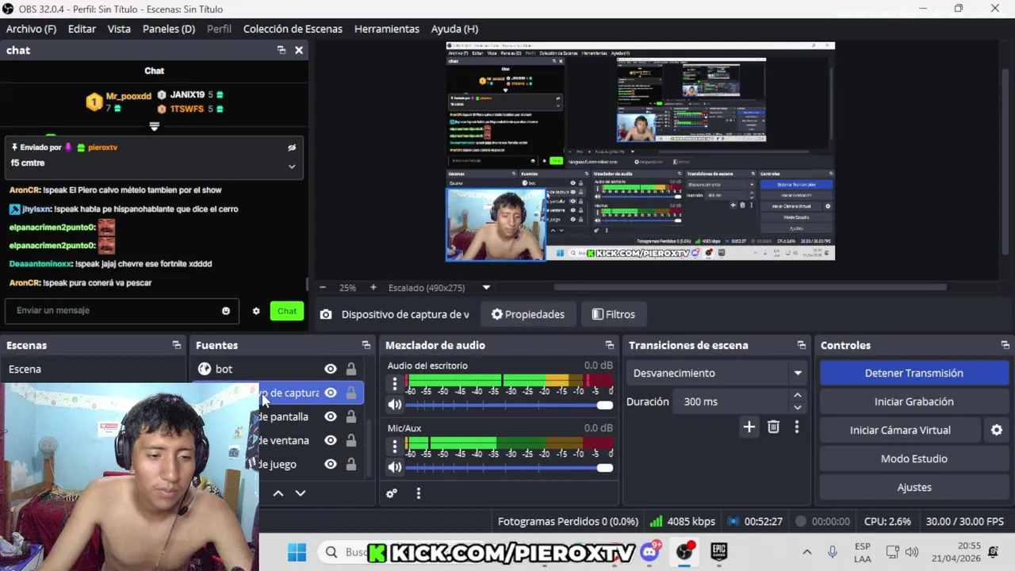The height and width of the screenshot is (571, 1015).
Task: Unpin the pinned message from pieroxtv
Action: click(292, 148)
